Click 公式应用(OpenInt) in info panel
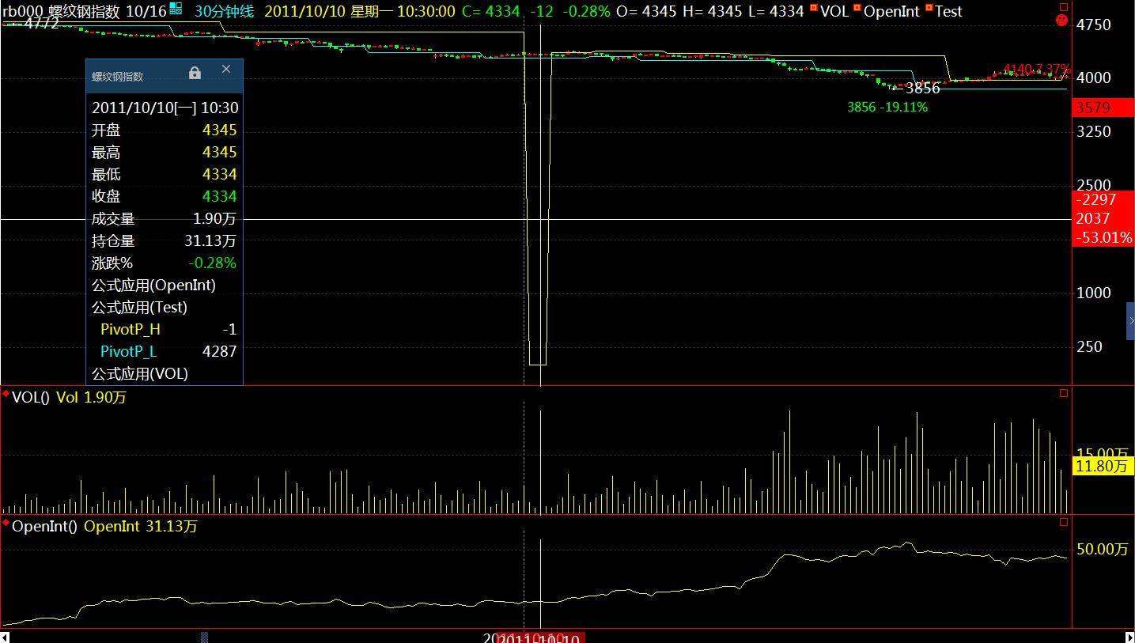The height and width of the screenshot is (643, 1135). [153, 285]
